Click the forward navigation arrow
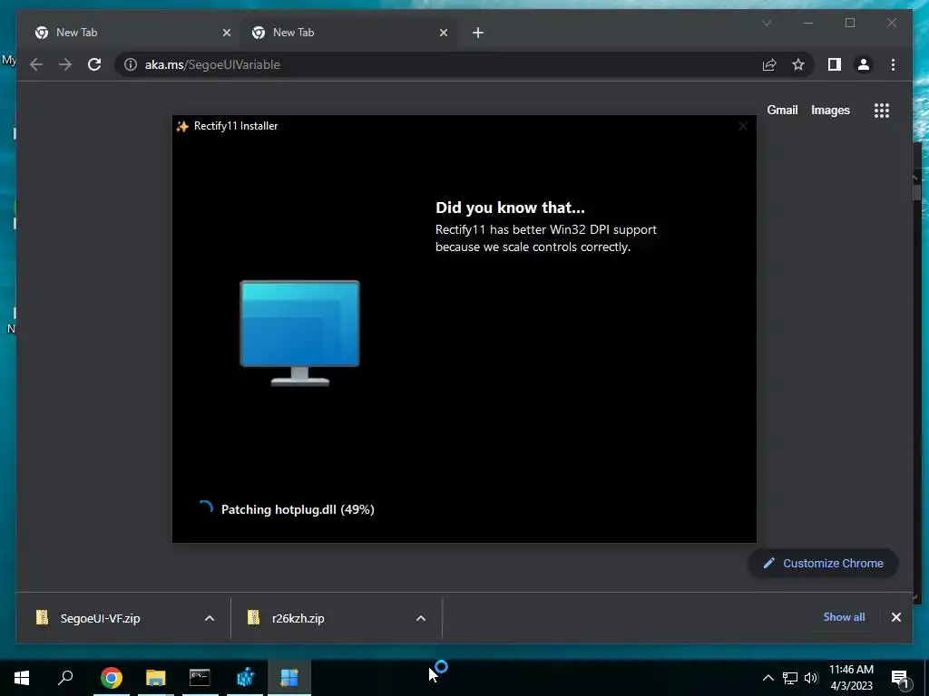The image size is (929, 696). (65, 64)
